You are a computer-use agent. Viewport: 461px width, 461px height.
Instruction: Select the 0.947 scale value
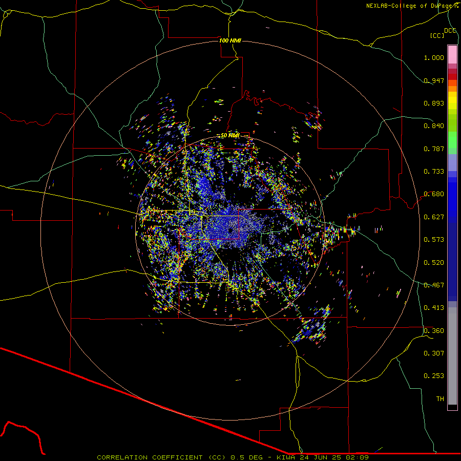tap(434, 80)
